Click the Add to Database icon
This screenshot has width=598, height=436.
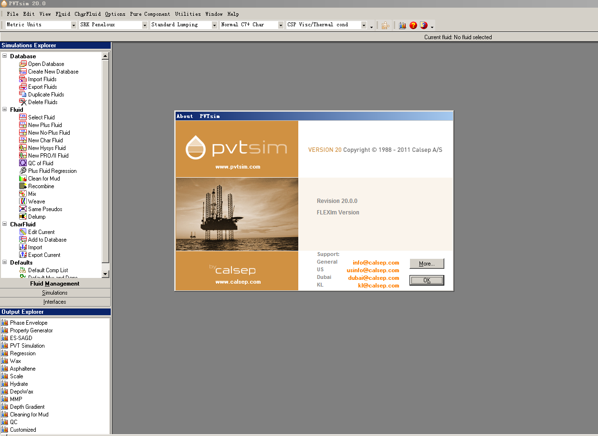pos(23,239)
